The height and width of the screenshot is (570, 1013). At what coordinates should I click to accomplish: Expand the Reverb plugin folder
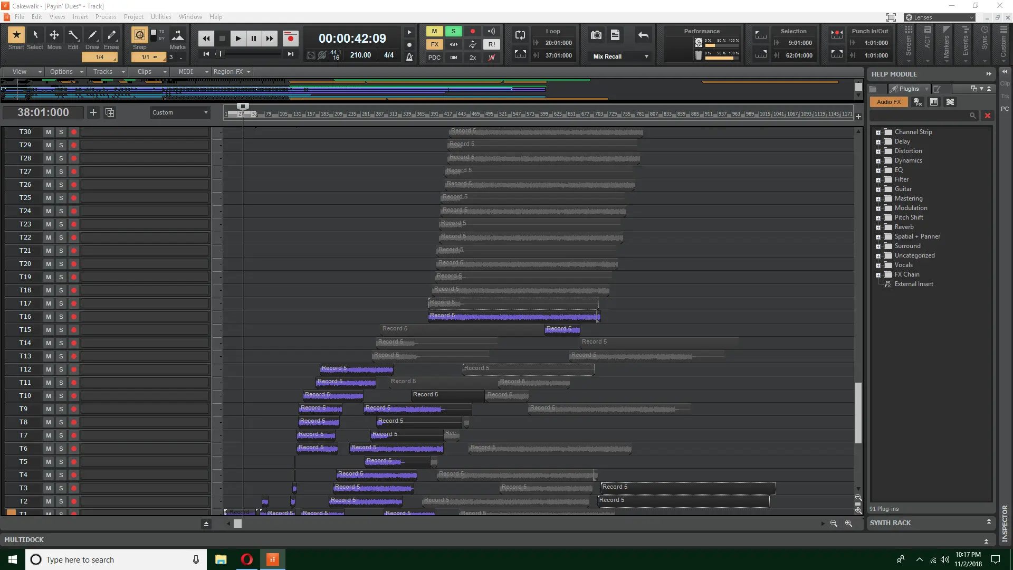point(878,227)
